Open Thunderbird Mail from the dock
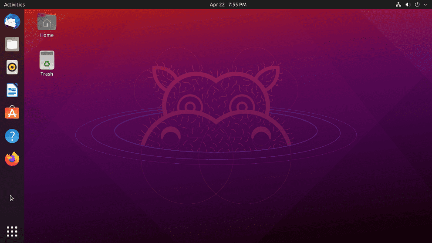Image resolution: width=432 pixels, height=243 pixels. tap(12, 21)
